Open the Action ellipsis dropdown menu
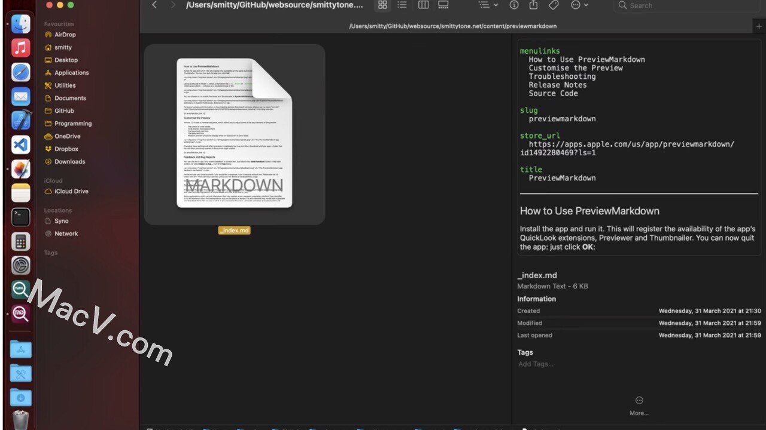This screenshot has width=766, height=430. [x=579, y=5]
